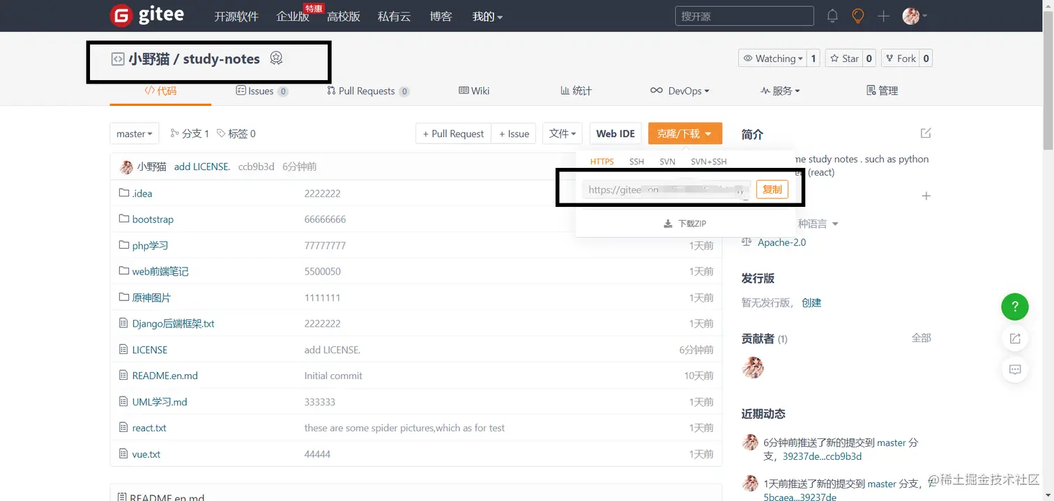Switch to the Pull Requests tab
The width and height of the screenshot is (1054, 501).
368,91
